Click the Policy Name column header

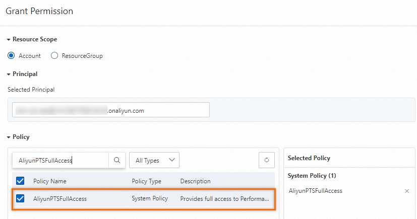[49, 181]
